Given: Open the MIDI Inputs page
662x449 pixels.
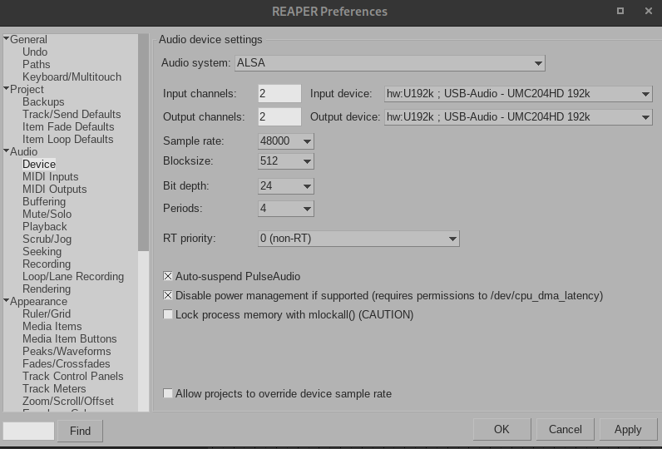Looking at the screenshot, I should (x=51, y=176).
